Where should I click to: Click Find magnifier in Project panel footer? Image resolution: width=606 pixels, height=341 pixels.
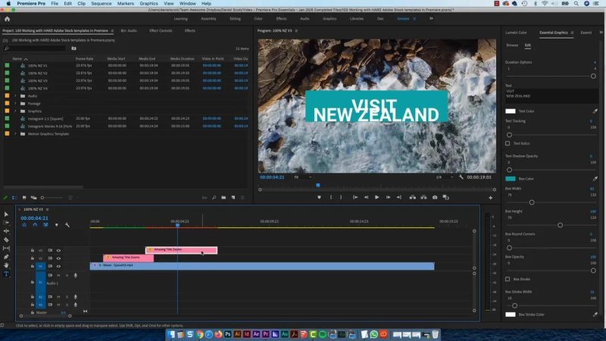(x=214, y=198)
